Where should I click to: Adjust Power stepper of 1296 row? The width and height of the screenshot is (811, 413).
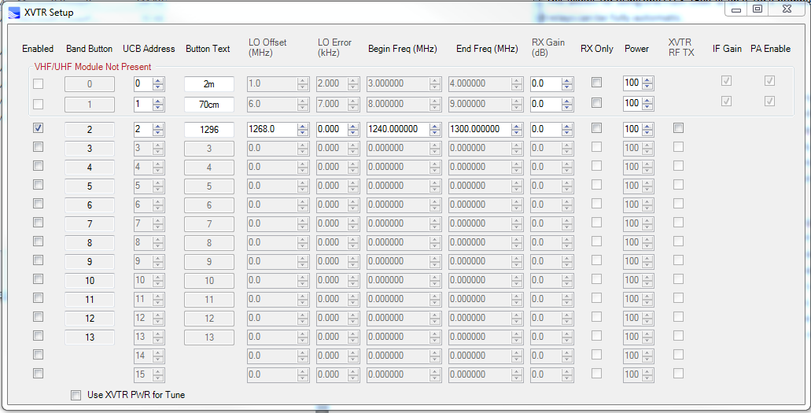pyautogui.click(x=647, y=129)
